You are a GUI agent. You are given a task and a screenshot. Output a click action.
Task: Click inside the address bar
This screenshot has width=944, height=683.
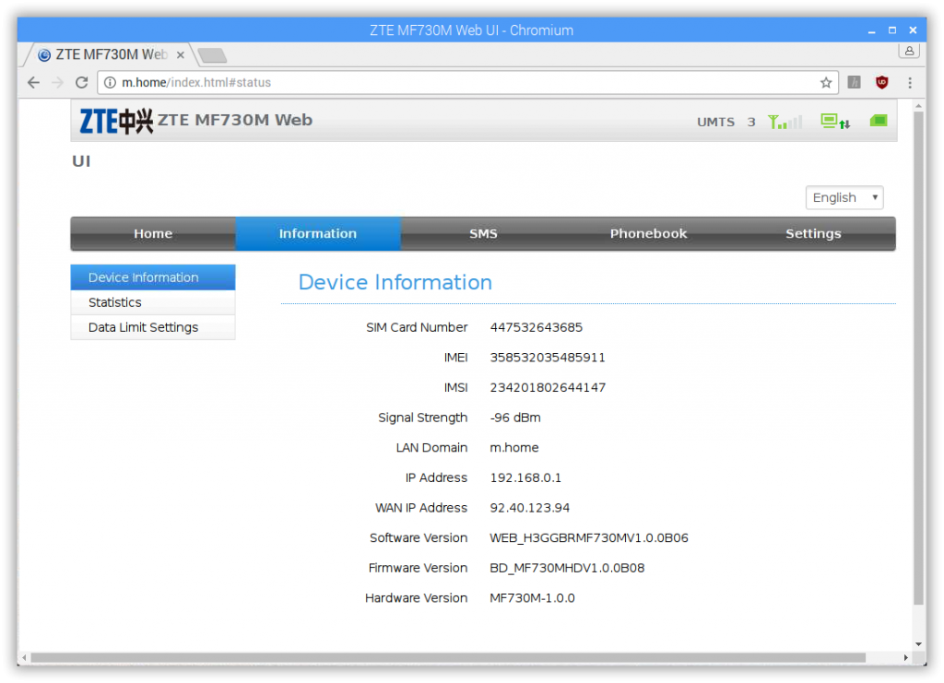(369, 82)
